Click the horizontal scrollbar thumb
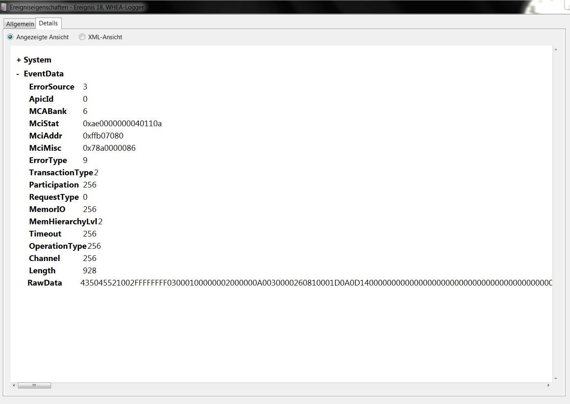This screenshot has height=404, width=570. pyautogui.click(x=34, y=385)
